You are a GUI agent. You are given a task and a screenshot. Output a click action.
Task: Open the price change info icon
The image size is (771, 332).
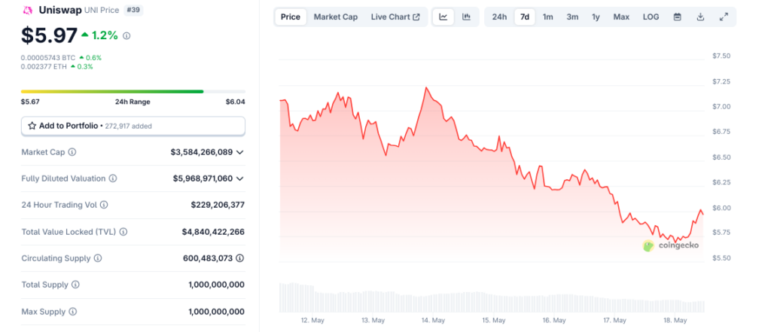pyautogui.click(x=126, y=36)
